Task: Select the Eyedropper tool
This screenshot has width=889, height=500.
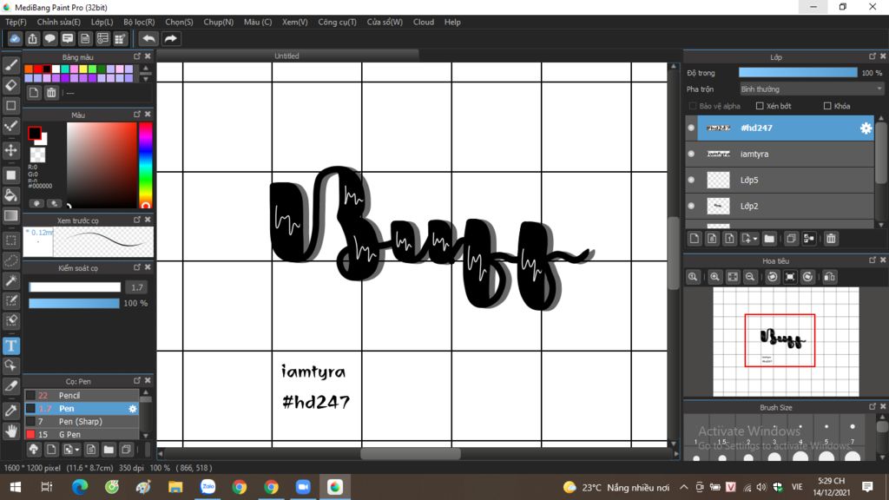Action: [x=10, y=411]
